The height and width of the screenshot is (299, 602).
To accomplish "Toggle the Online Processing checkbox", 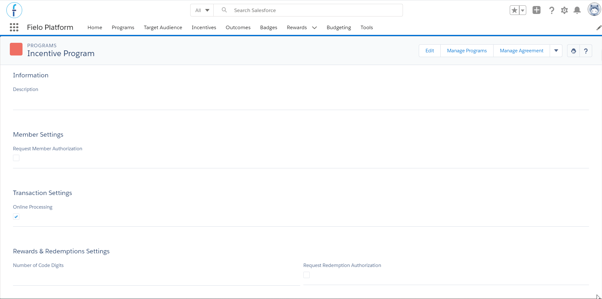I will pyautogui.click(x=16, y=217).
